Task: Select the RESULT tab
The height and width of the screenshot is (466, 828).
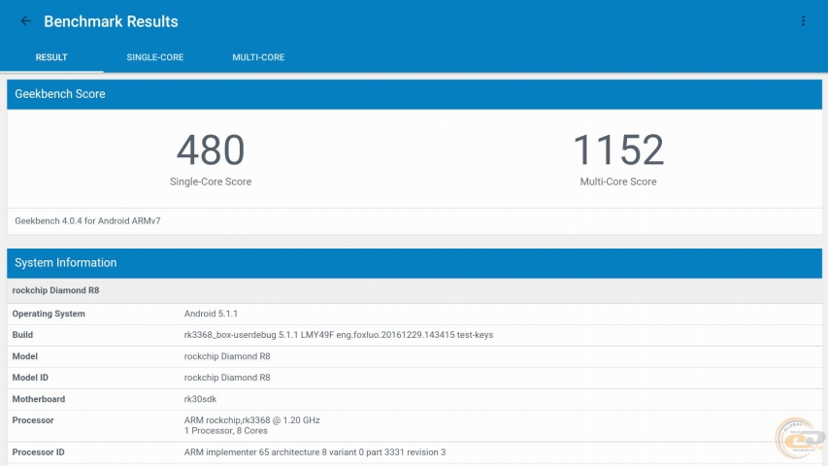Action: click(x=51, y=57)
